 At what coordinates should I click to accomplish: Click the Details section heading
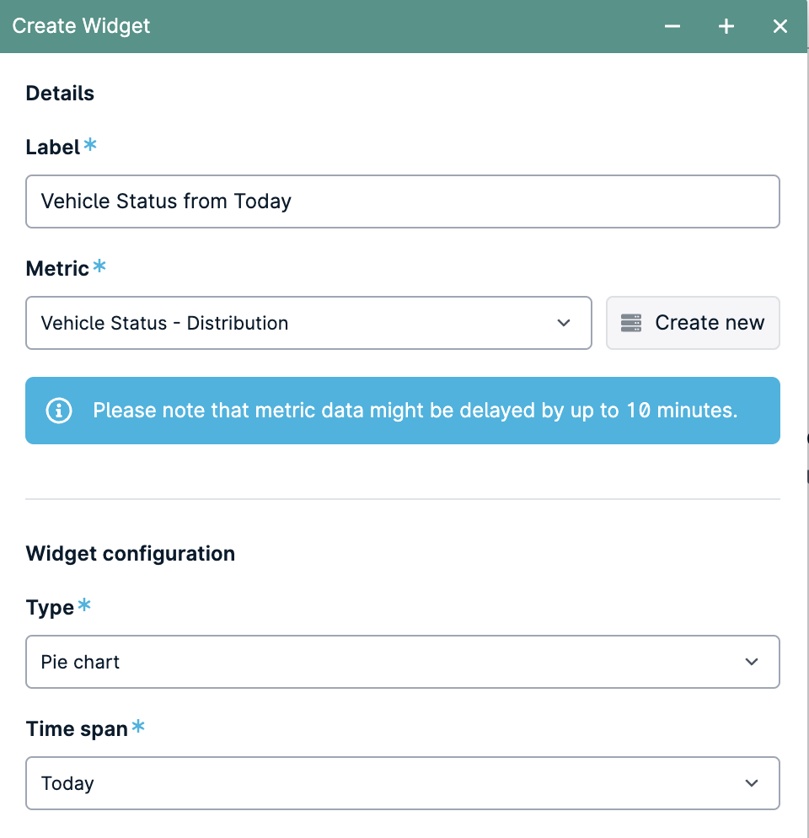pos(60,93)
